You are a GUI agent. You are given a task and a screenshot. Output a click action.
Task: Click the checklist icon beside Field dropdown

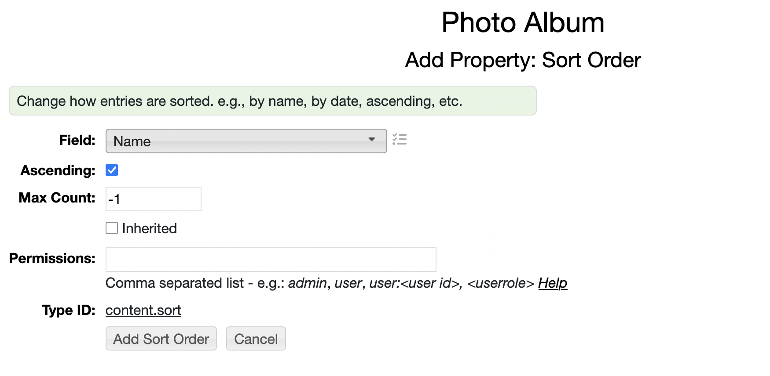pyautogui.click(x=400, y=140)
